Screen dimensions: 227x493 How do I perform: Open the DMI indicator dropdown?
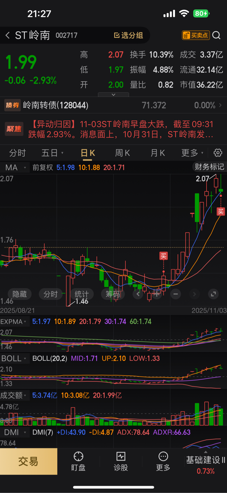15,432
